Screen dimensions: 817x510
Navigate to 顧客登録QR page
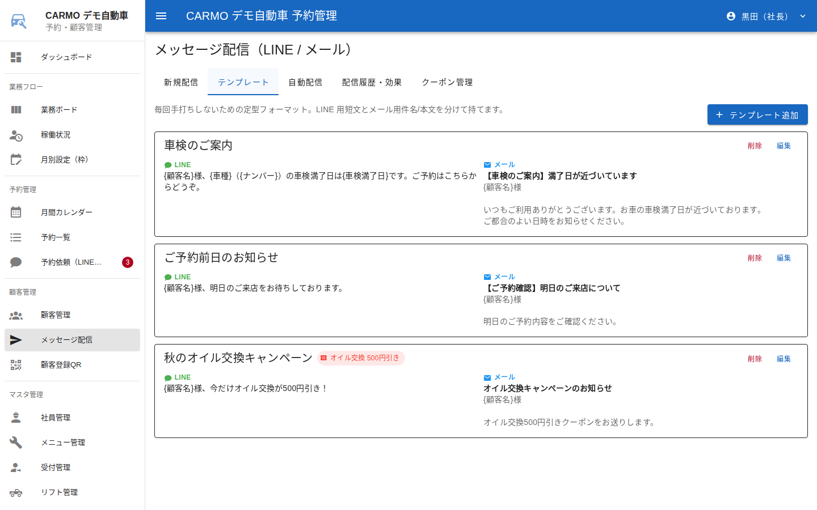point(72,365)
